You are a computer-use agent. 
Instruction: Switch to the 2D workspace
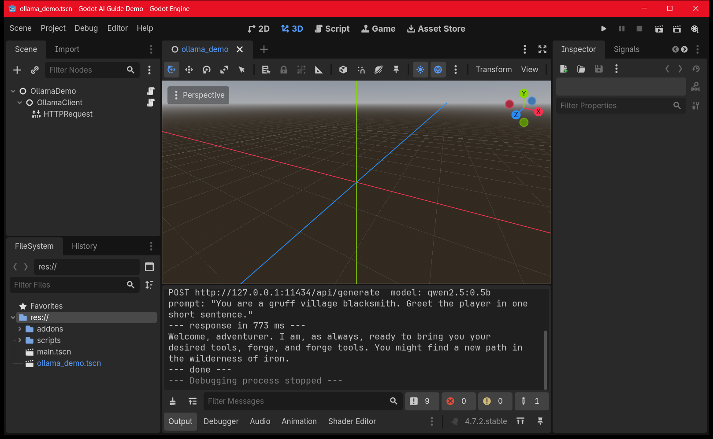tap(259, 29)
